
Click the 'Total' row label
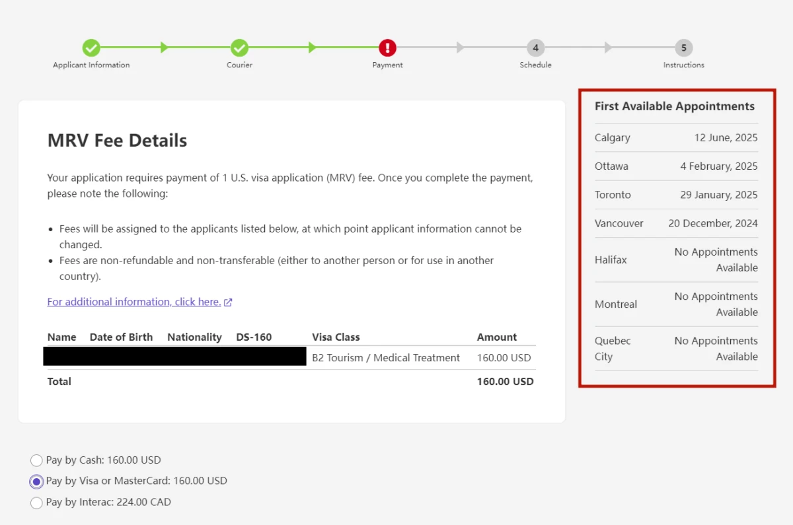click(59, 382)
